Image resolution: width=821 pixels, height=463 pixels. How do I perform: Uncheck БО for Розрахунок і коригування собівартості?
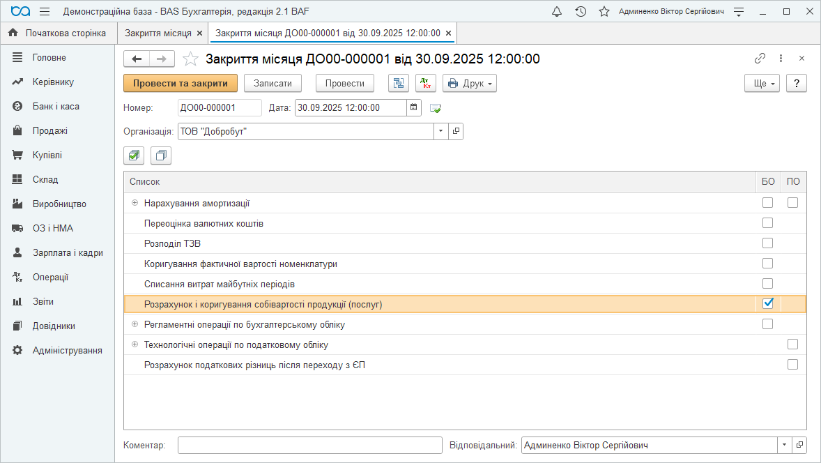(x=768, y=303)
